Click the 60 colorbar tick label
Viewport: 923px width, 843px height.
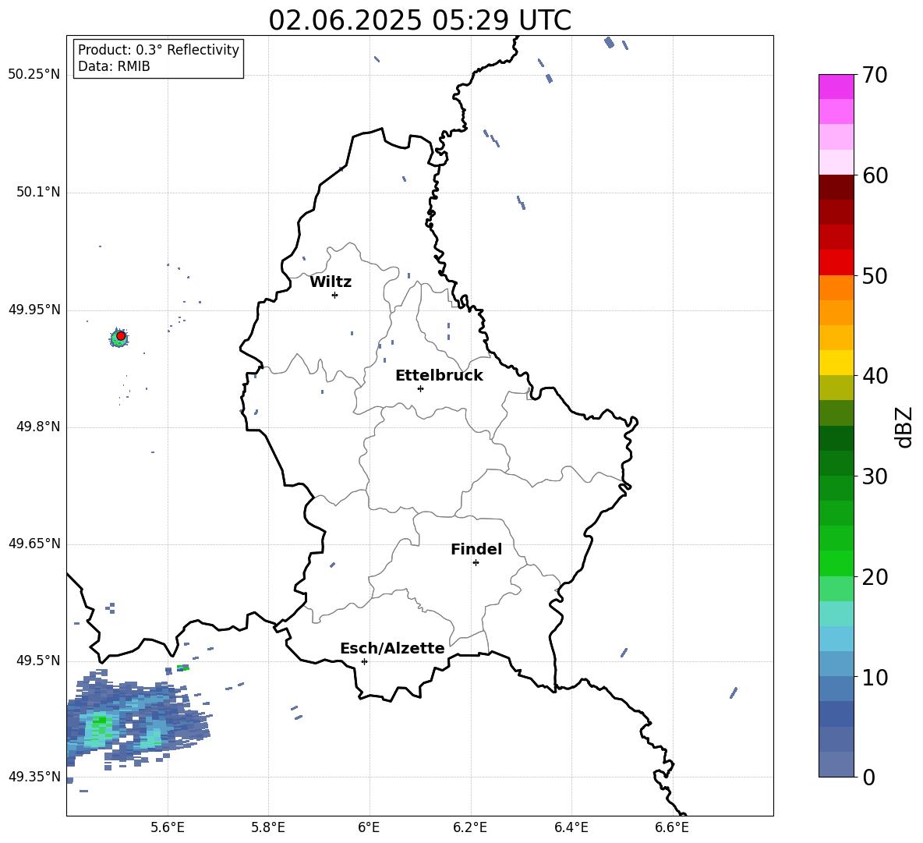pos(875,175)
